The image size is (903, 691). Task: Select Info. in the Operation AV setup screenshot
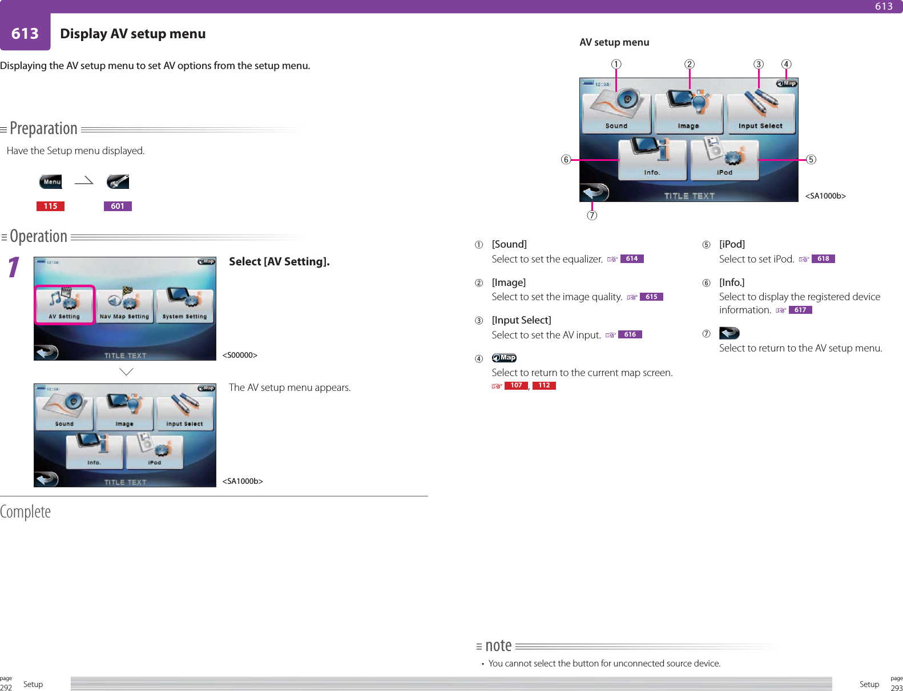point(94,451)
